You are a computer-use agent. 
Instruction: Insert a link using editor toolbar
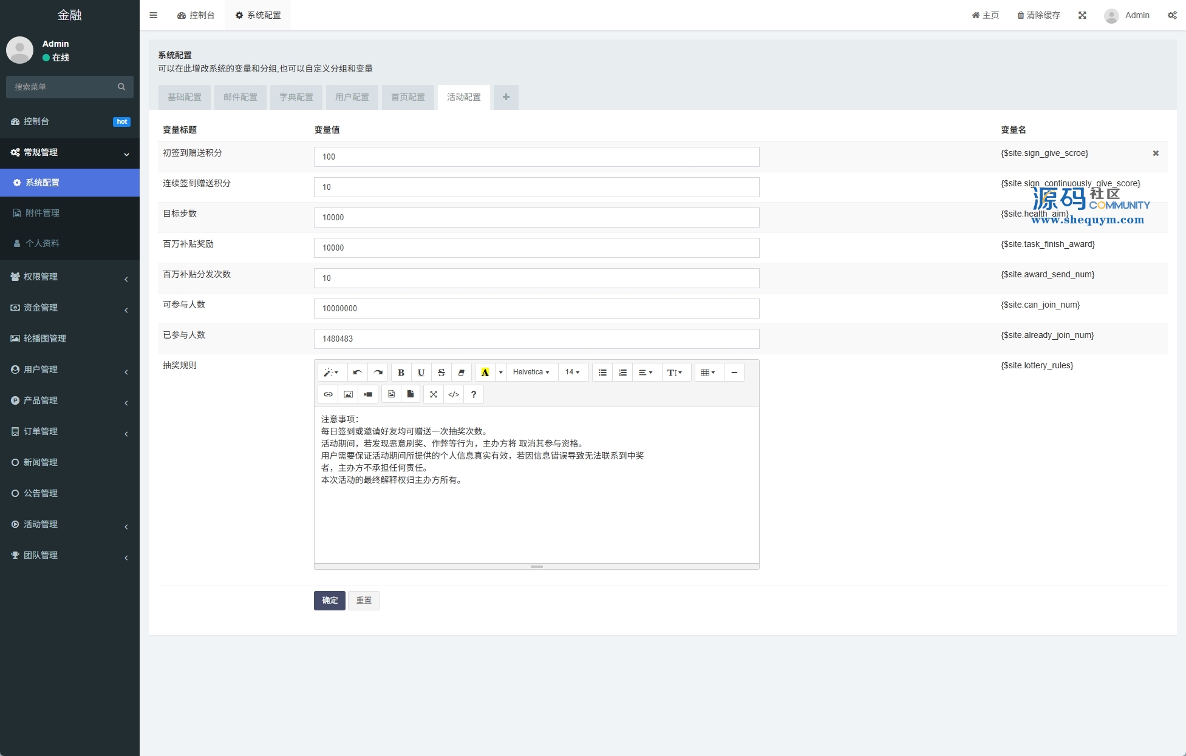[x=328, y=394]
